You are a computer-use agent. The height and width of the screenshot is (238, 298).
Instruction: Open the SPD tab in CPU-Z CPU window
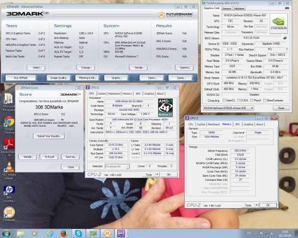click(x=138, y=93)
